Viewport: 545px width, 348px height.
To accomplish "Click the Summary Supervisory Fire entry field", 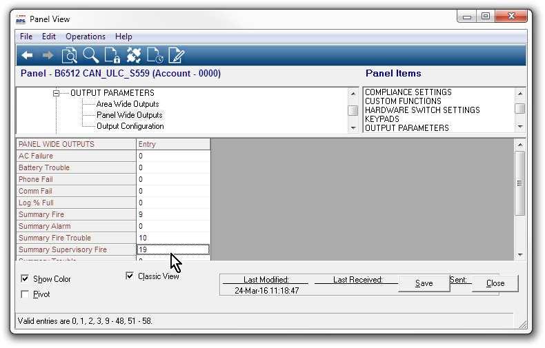I will 173,249.
